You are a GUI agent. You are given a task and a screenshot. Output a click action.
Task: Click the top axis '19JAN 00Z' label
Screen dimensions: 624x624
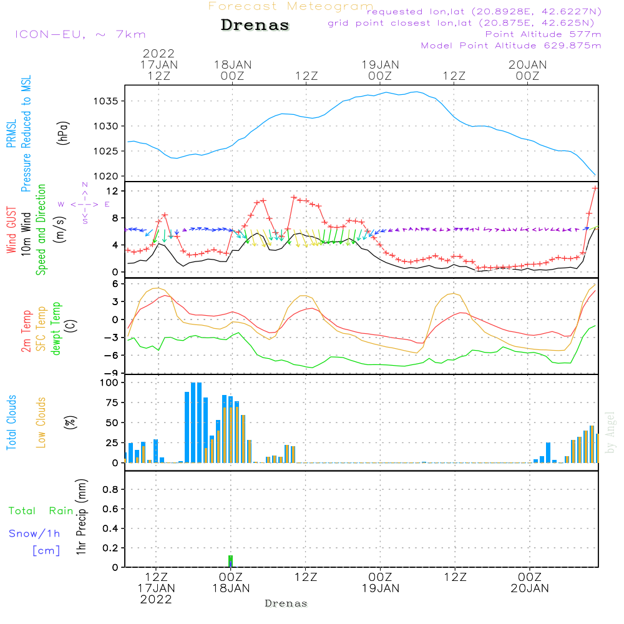click(380, 70)
